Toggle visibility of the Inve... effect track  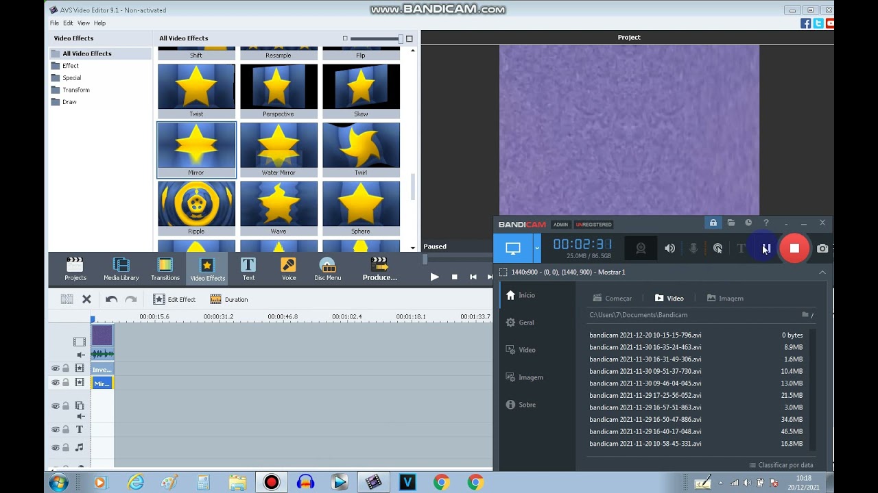pos(56,368)
